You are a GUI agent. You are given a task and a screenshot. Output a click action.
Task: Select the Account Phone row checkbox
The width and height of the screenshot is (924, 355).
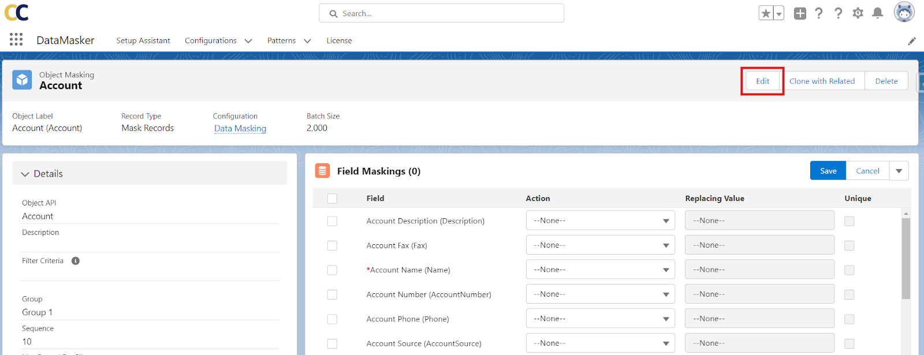pyautogui.click(x=332, y=319)
